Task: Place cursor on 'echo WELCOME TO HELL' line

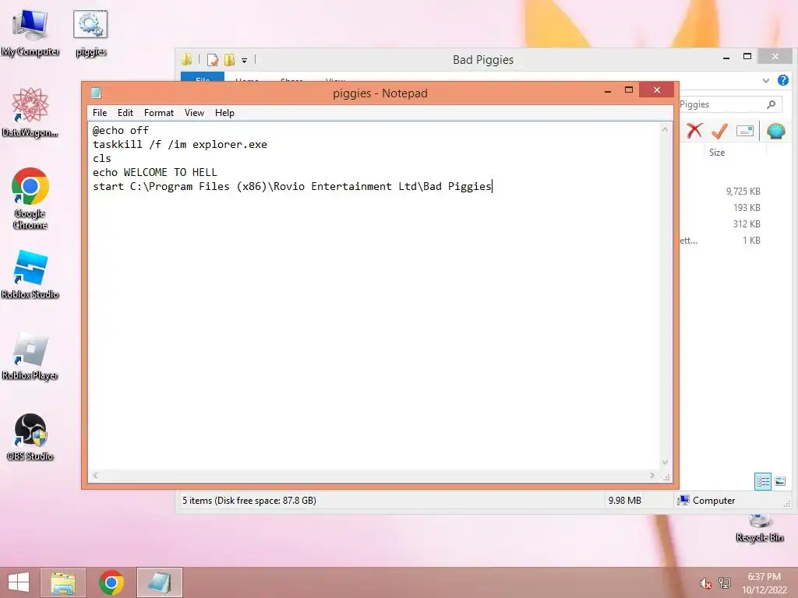Action: click(x=155, y=172)
